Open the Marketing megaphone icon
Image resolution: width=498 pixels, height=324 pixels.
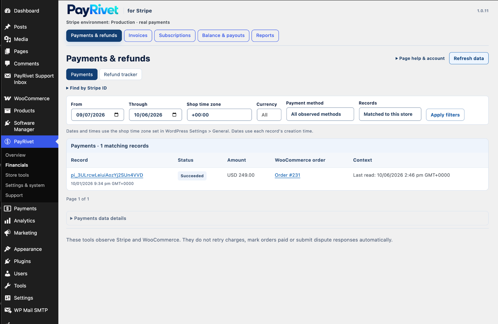tap(7, 233)
